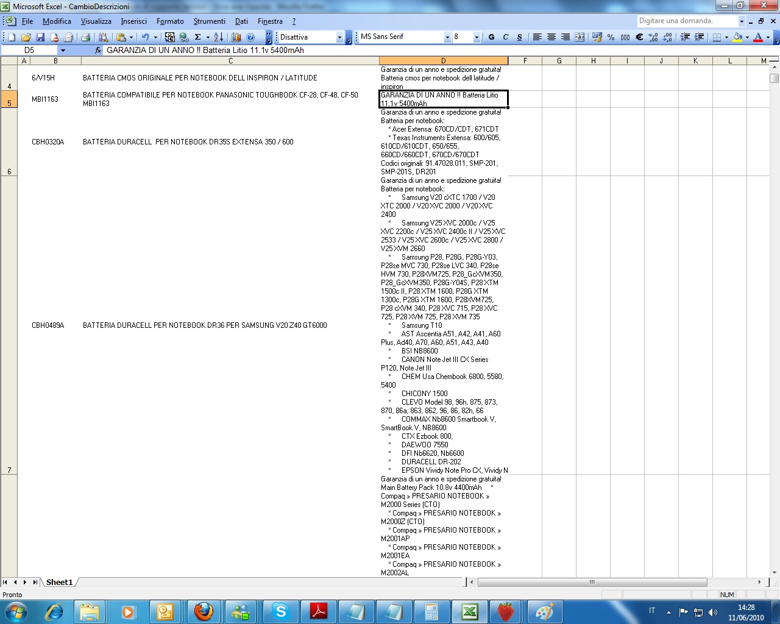The width and height of the screenshot is (780, 624).
Task: Click the Print icon in the toolbar
Action: coord(86,37)
